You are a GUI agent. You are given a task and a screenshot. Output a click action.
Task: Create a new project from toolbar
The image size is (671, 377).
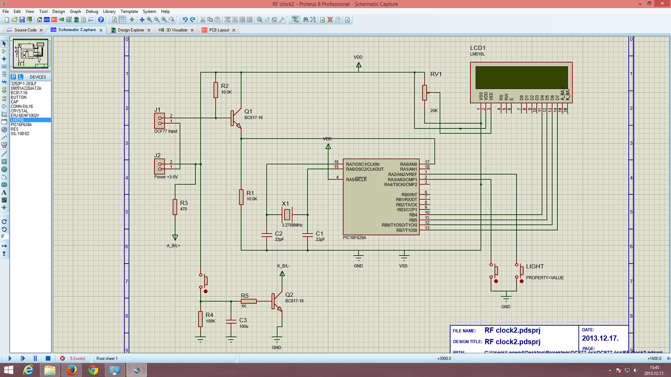pos(7,20)
